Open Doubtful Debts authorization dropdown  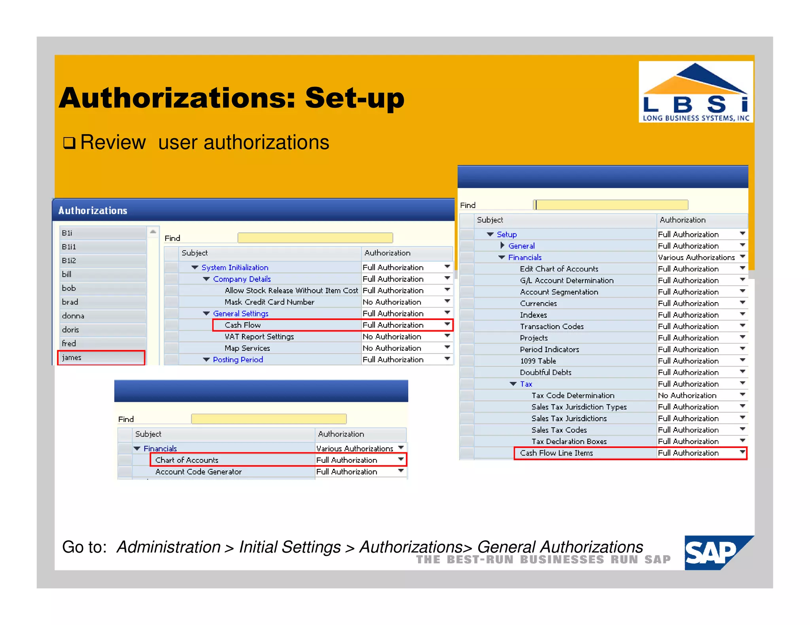coord(742,372)
